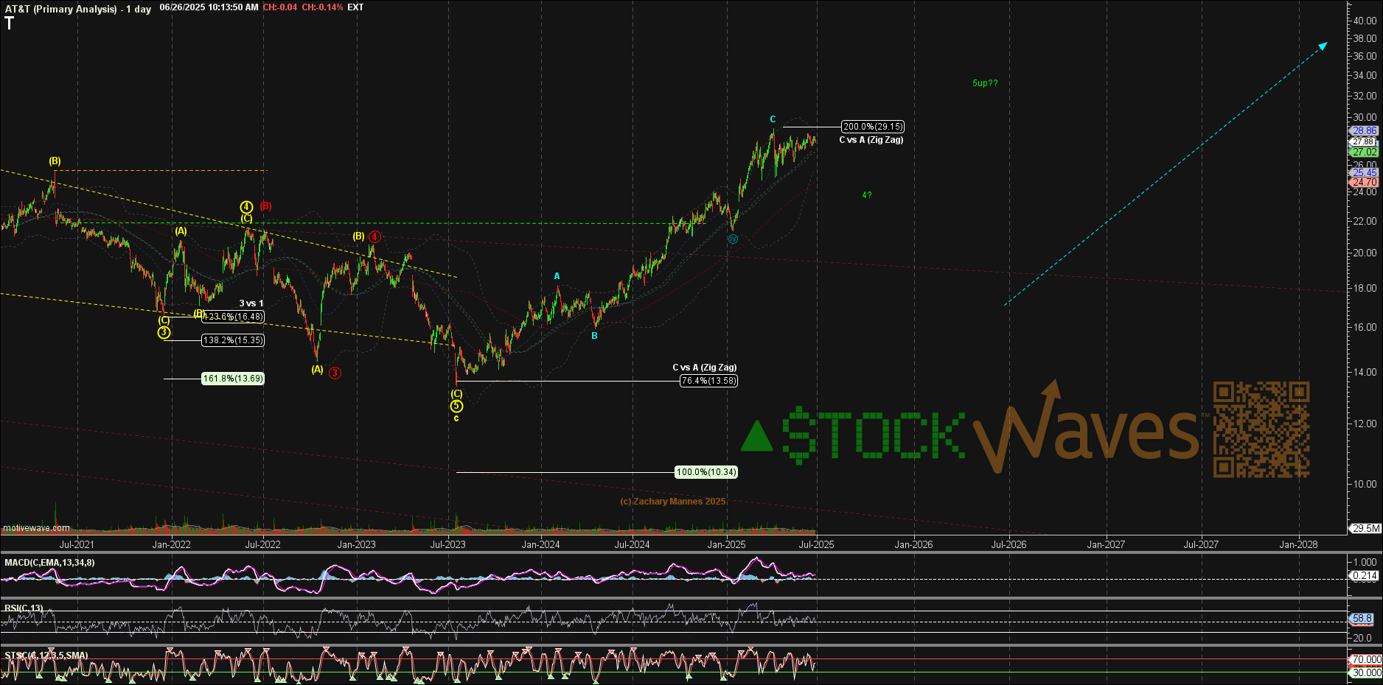Viewport: 1383px width, 685px height.
Task: Click the 200.0%(29.15) Fibonacci label
Action: click(x=873, y=127)
